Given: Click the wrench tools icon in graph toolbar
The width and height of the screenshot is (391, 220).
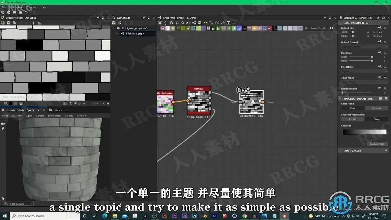Looking at the screenshot, I should [223, 23].
